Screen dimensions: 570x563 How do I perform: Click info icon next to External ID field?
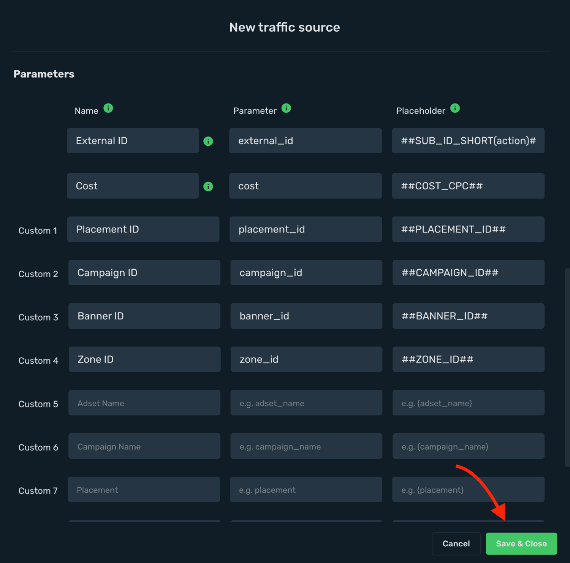pyautogui.click(x=208, y=141)
